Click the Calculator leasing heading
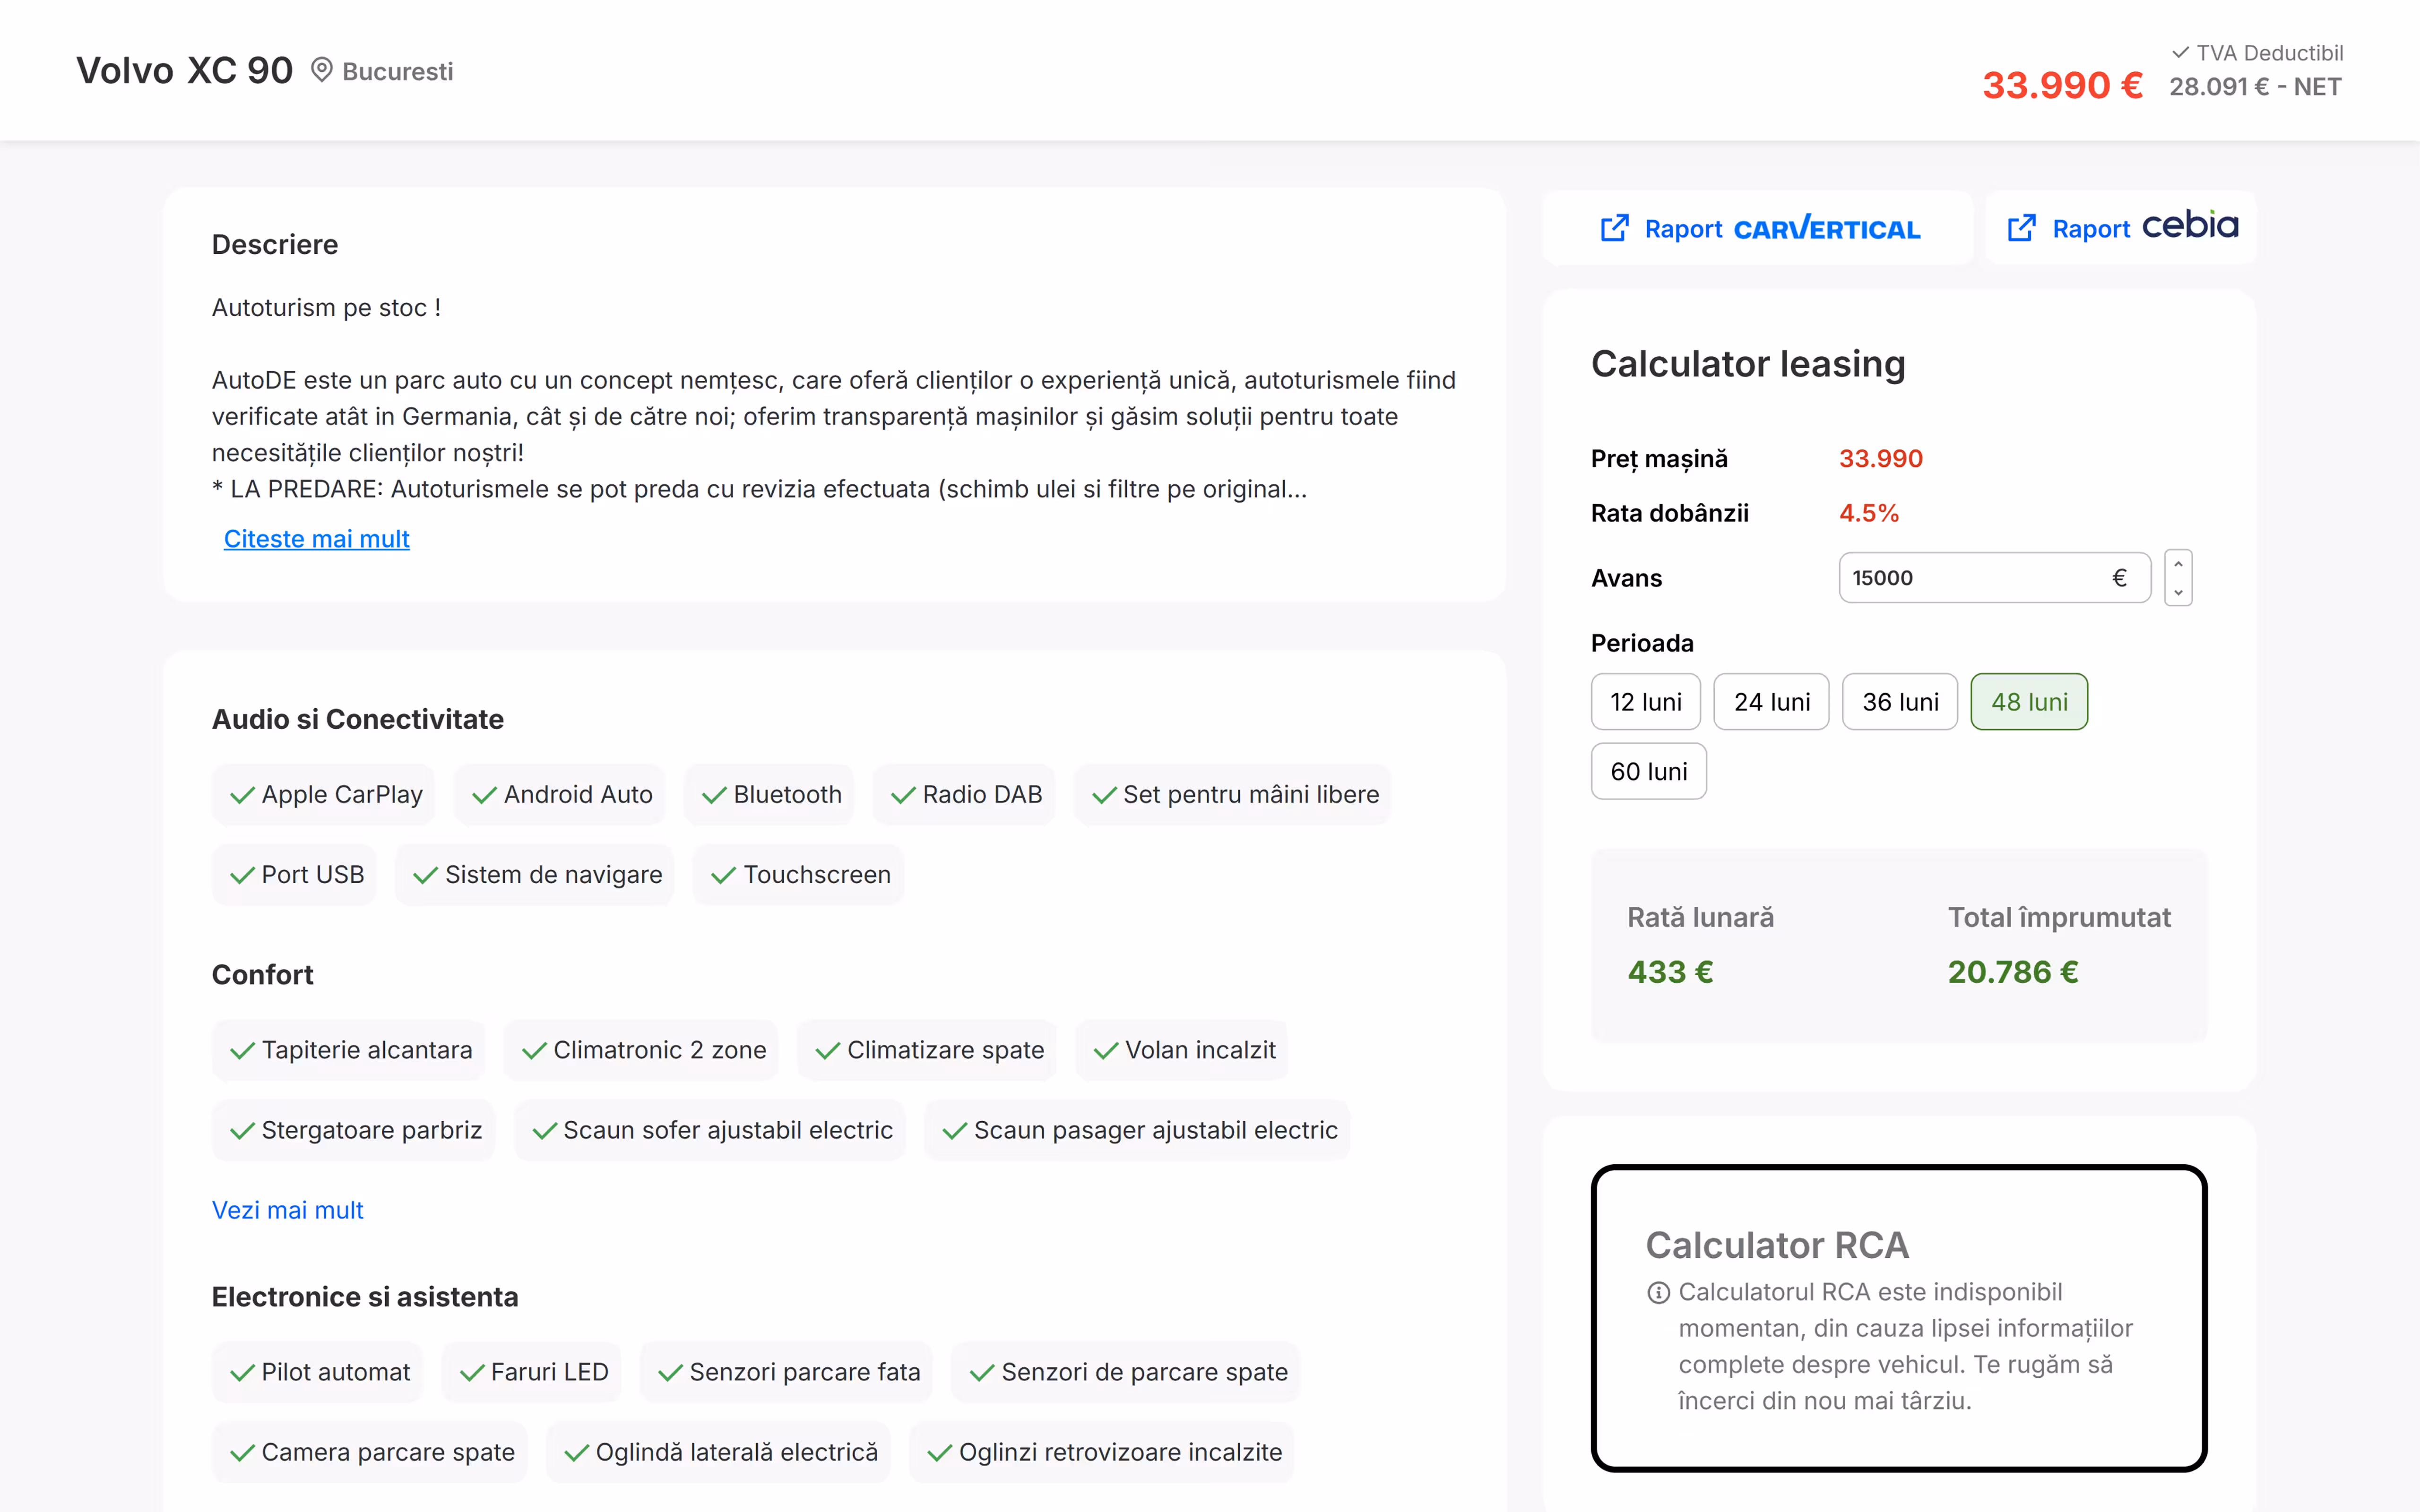The width and height of the screenshot is (2420, 1512). [x=1748, y=364]
